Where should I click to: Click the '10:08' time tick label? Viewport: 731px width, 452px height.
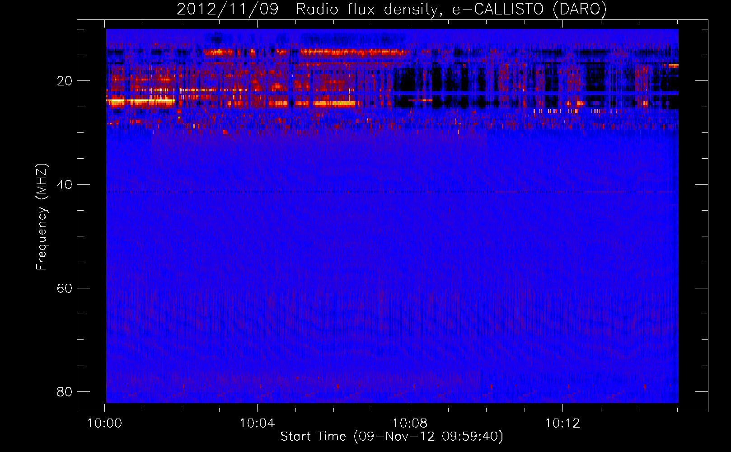[410, 424]
